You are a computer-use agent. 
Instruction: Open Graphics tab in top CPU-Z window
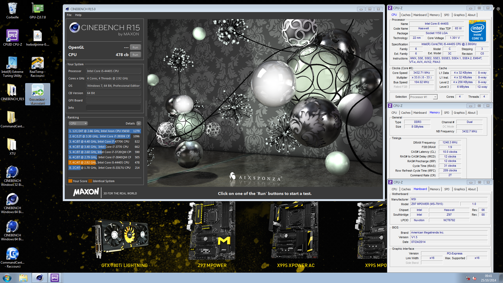459,15
